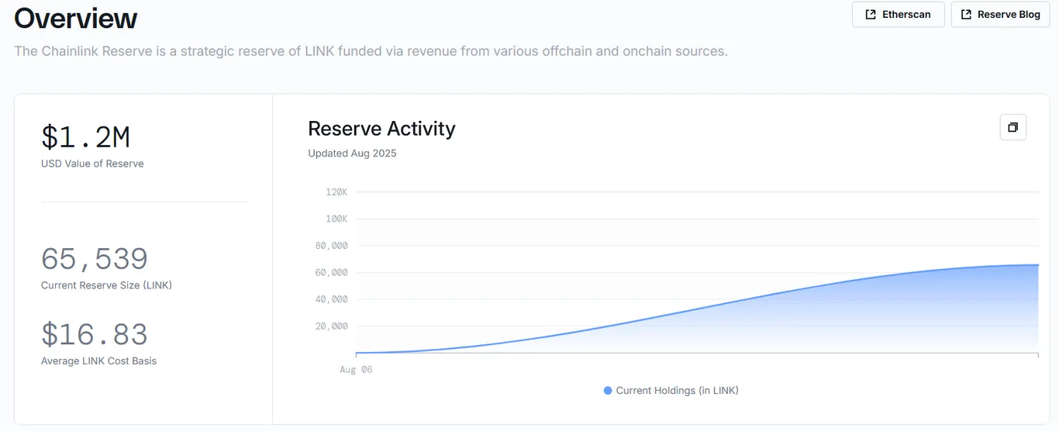Click the Average LINK Cost Basis label
Screen dimensions: 1059x431
[98, 361]
